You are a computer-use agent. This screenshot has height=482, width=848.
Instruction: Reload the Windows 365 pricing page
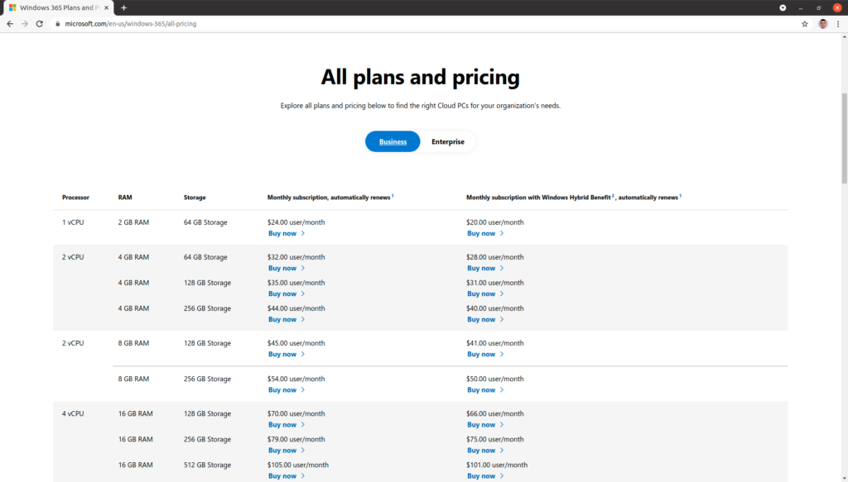click(x=40, y=24)
